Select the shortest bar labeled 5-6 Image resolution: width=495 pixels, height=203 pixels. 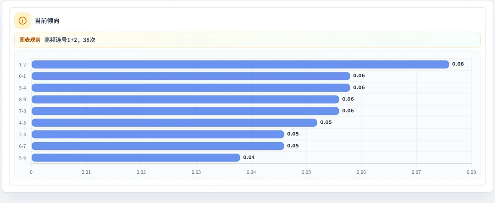(x=136, y=158)
